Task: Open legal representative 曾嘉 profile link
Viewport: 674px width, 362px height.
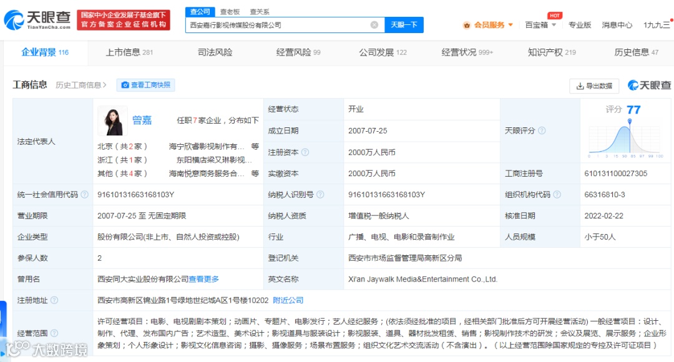Action: pos(142,120)
